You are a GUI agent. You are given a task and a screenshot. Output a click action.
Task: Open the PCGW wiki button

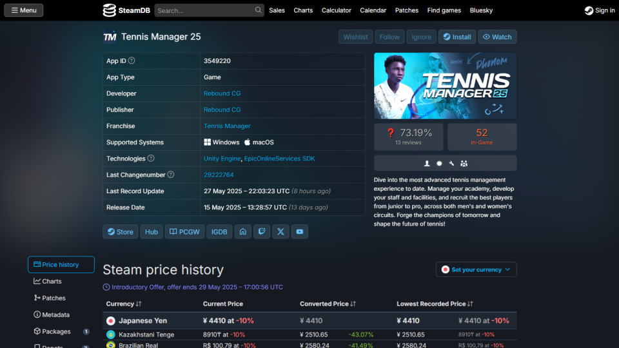[184, 231]
